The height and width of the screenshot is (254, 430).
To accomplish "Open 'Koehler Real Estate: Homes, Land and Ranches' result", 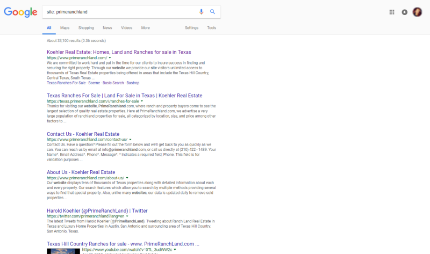I will pos(119,52).
